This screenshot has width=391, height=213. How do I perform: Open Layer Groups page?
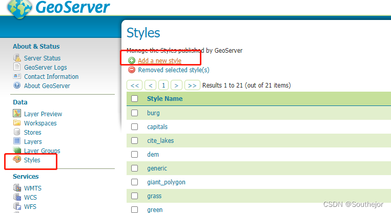point(42,151)
